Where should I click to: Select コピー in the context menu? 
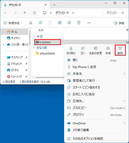click(83, 51)
